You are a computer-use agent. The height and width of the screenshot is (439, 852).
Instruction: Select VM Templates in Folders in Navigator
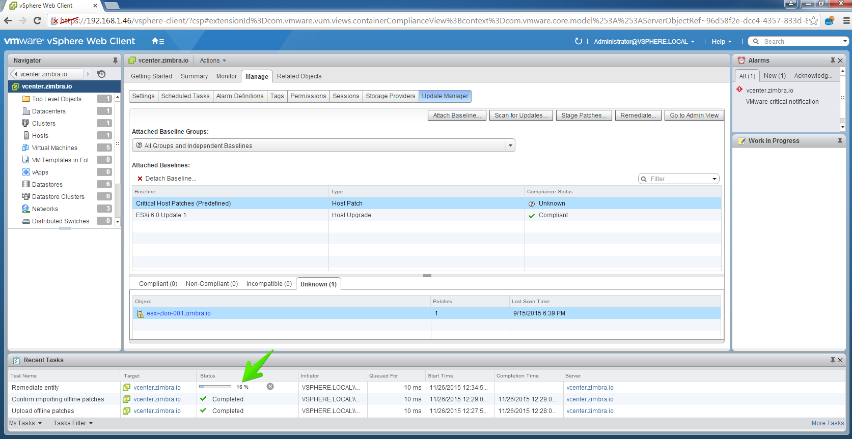click(x=62, y=160)
